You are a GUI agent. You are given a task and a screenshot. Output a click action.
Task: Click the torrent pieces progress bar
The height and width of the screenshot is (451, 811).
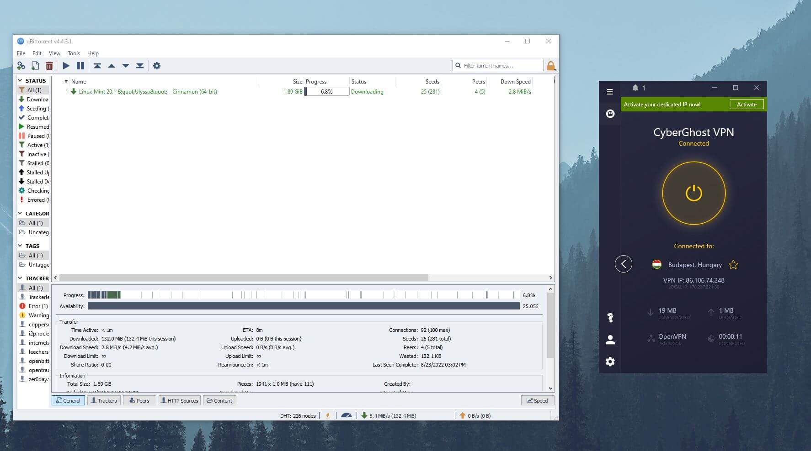pos(304,295)
